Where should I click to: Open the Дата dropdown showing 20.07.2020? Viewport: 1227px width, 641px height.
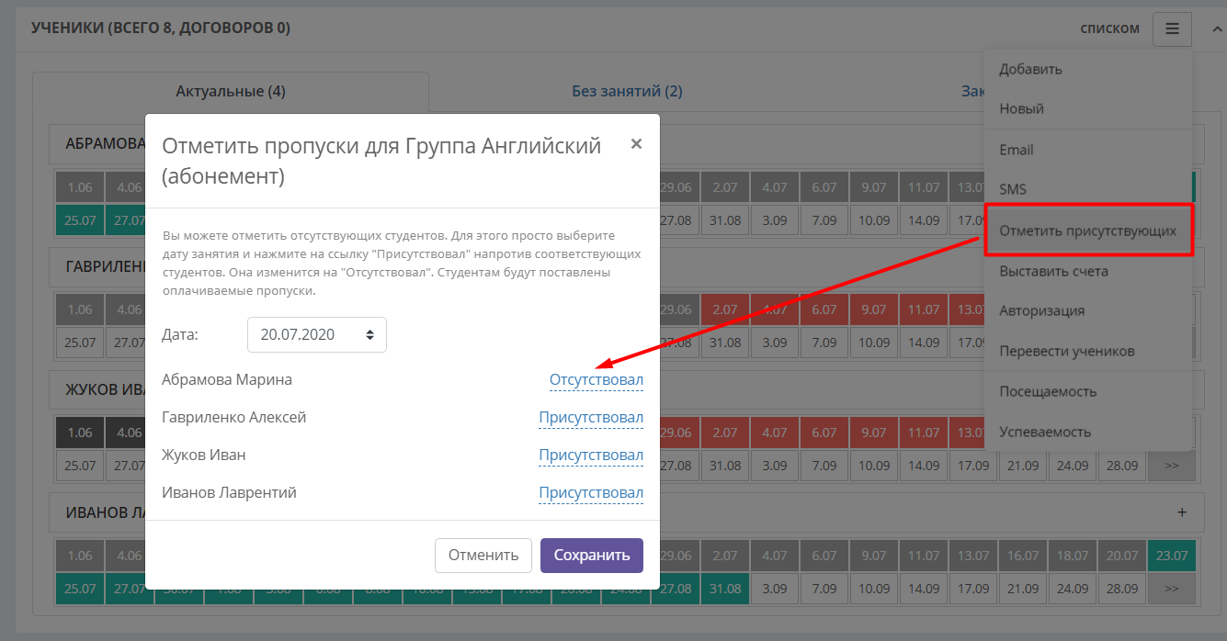[x=317, y=335]
